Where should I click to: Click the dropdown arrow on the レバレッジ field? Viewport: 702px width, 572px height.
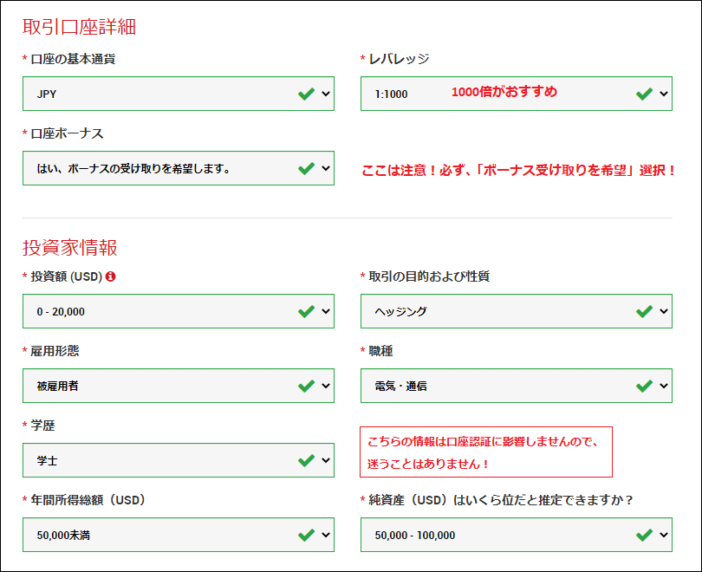click(x=662, y=93)
